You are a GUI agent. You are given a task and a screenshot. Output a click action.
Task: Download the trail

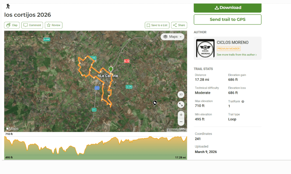tap(227, 8)
